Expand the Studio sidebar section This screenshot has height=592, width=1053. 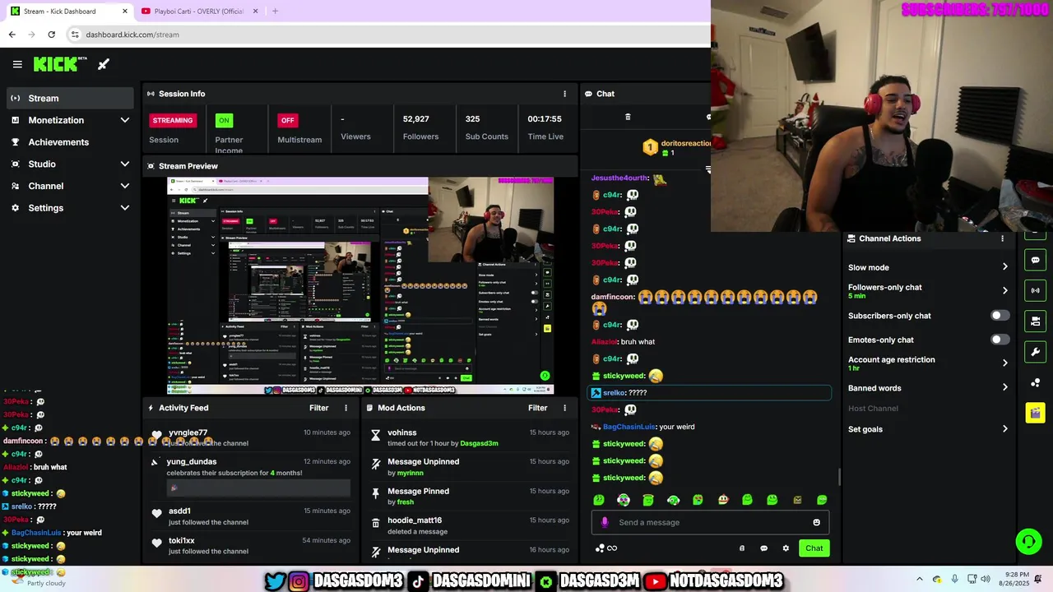coord(70,164)
